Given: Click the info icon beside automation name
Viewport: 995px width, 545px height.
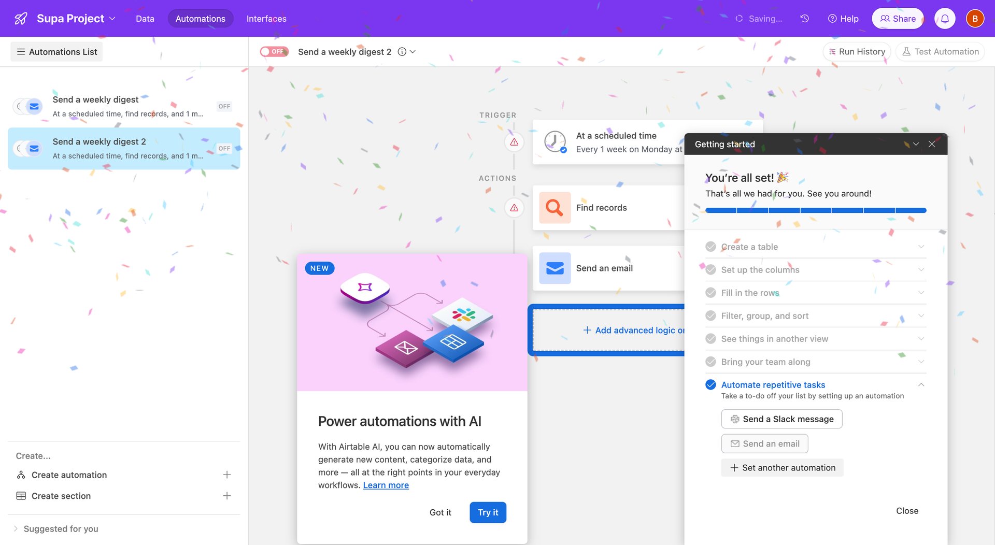Looking at the screenshot, I should [402, 51].
